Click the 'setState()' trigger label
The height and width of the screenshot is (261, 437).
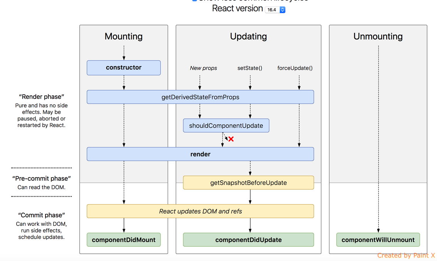[250, 68]
